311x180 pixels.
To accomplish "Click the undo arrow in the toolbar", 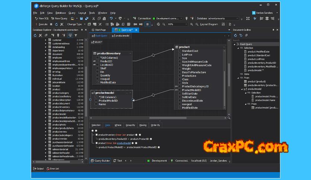I will pyautogui.click(x=111, y=18).
